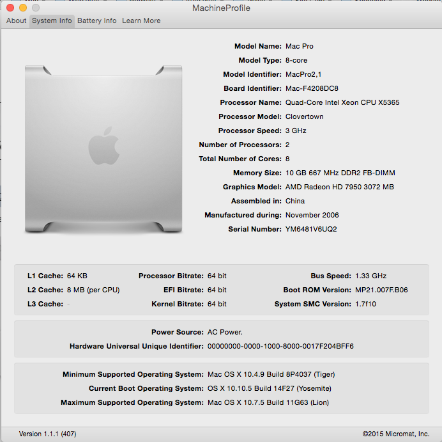Click the current boot OS 10.10.5 Yosemite
This screenshot has height=442, width=442.
[x=269, y=388]
